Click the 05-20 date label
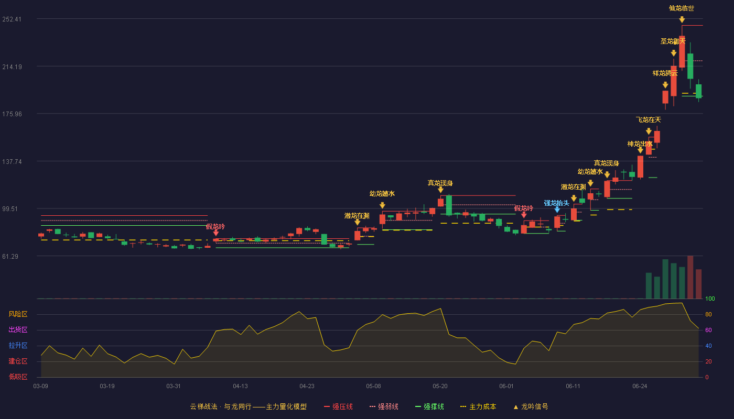Screen dimensions: 734x419 click(440, 386)
